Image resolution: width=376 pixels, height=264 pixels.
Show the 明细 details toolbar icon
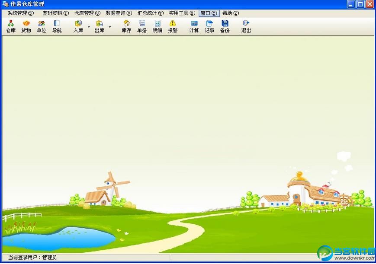pos(157,26)
